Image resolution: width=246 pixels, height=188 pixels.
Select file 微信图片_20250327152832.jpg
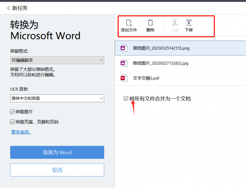[x=181, y=63]
